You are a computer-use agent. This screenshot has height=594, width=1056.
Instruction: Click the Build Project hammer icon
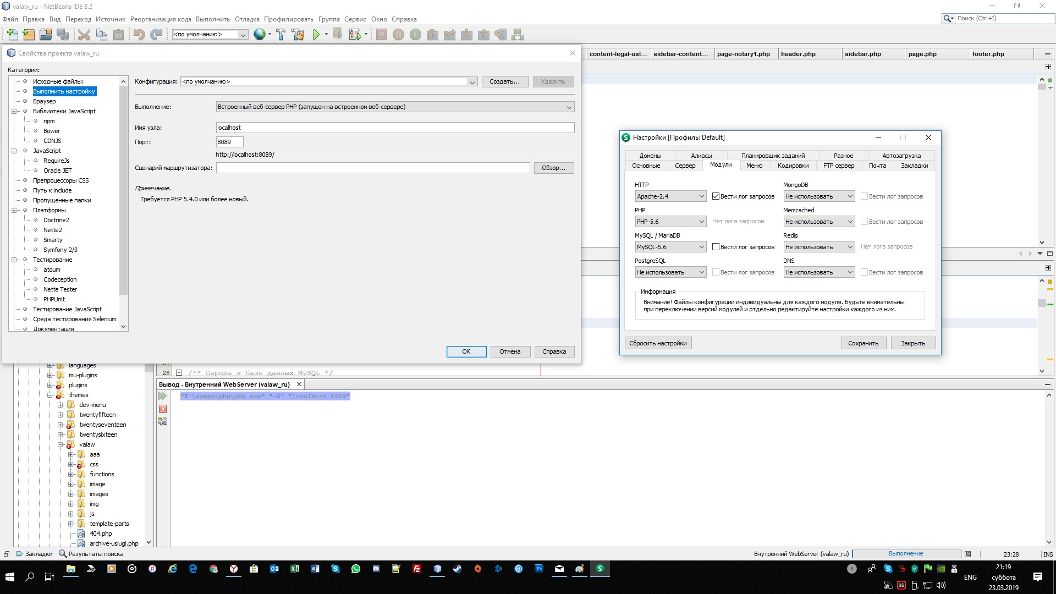click(x=280, y=35)
